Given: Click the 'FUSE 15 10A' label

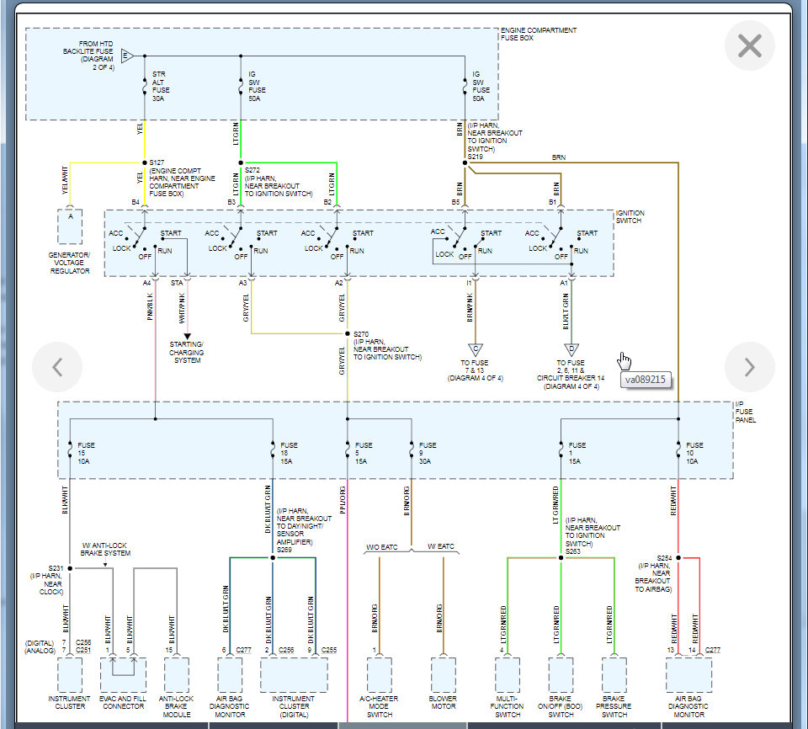Looking at the screenshot, I should click(x=86, y=453).
